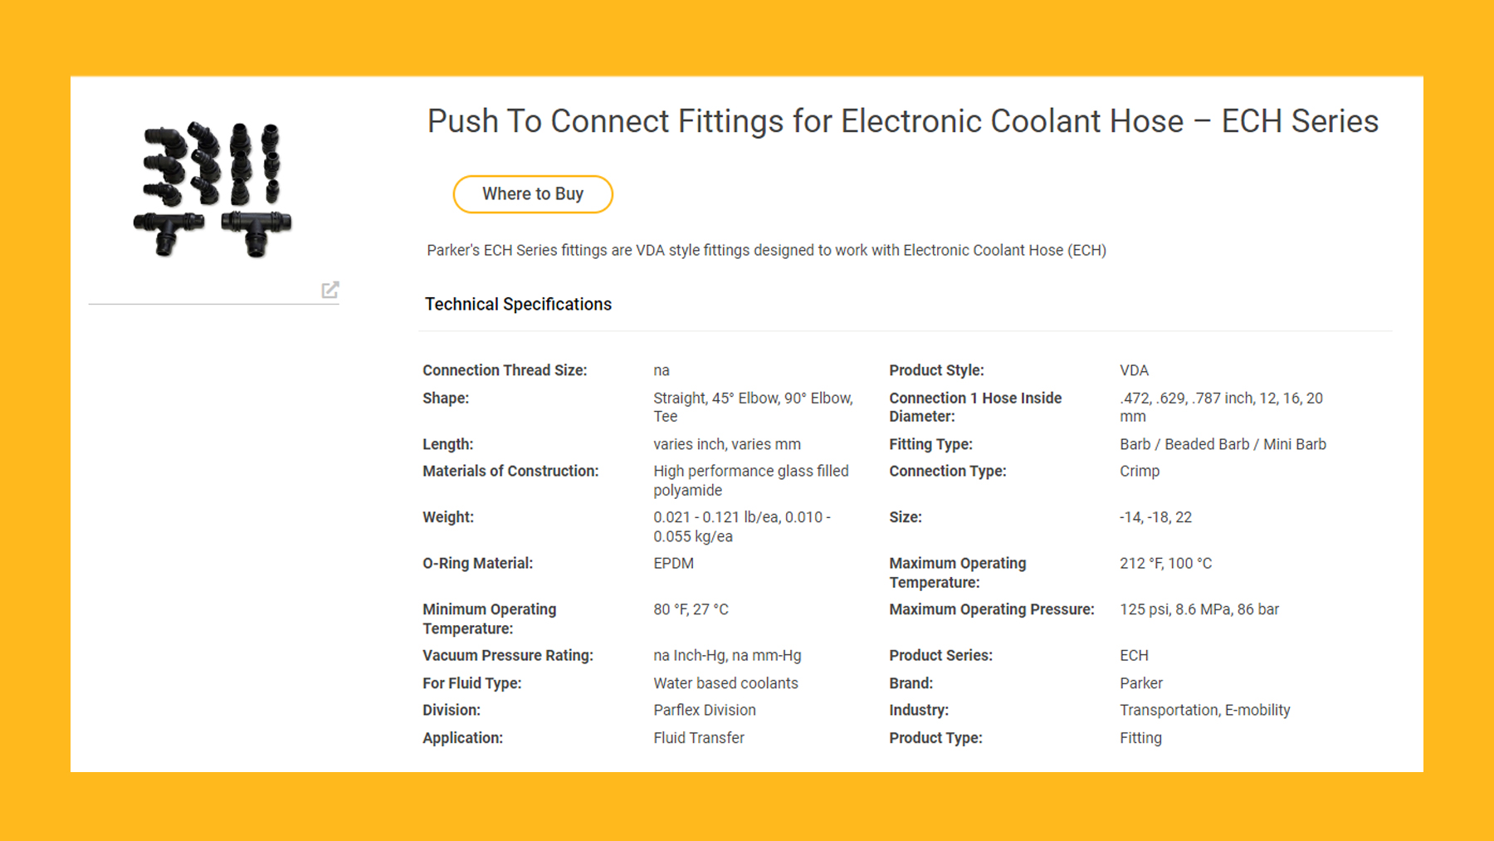Viewport: 1494px width, 841px height.
Task: Click the Where to Buy button
Action: (x=533, y=193)
